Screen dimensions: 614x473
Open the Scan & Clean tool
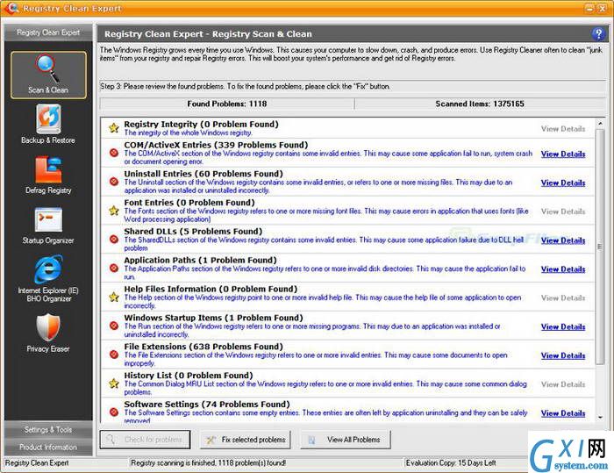(48, 75)
